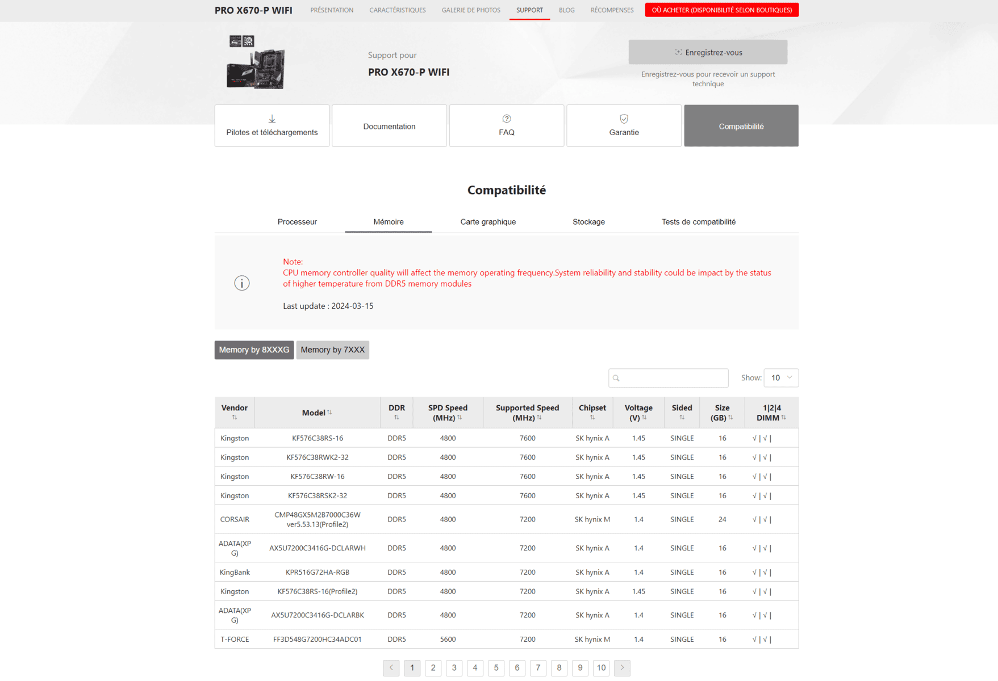Viewport: 998px width, 681px height.
Task: Switch to the Mémoire tab
Action: [389, 222]
